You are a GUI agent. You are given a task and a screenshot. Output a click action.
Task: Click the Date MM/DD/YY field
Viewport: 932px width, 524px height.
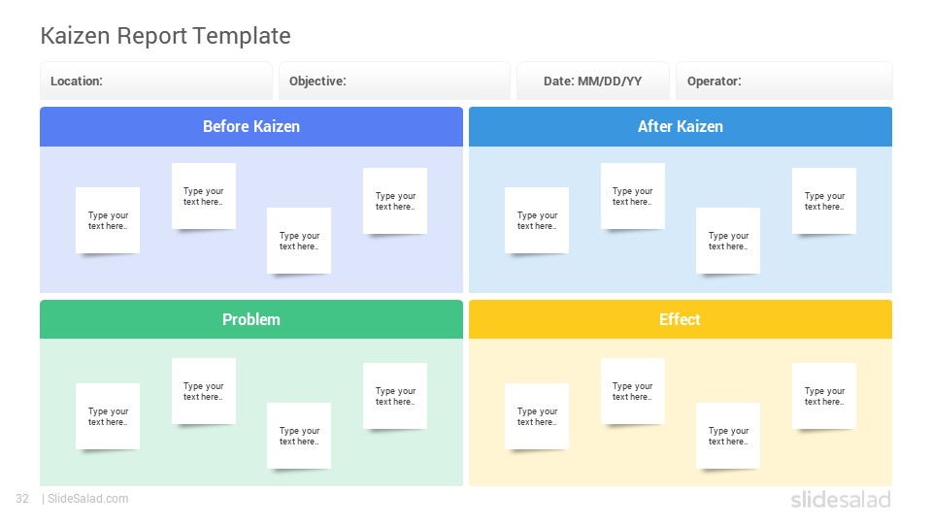592,81
